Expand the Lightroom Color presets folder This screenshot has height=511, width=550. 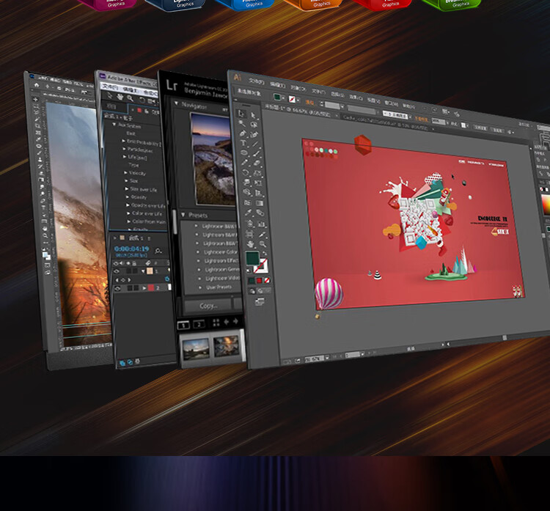coord(197,253)
